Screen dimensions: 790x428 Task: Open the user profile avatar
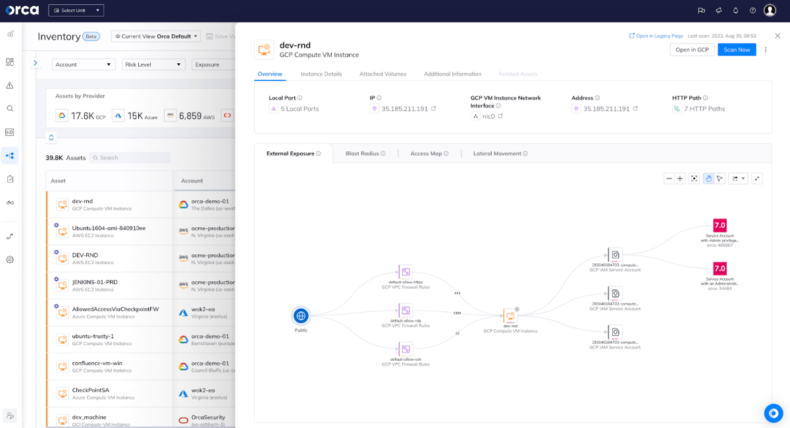pos(770,11)
